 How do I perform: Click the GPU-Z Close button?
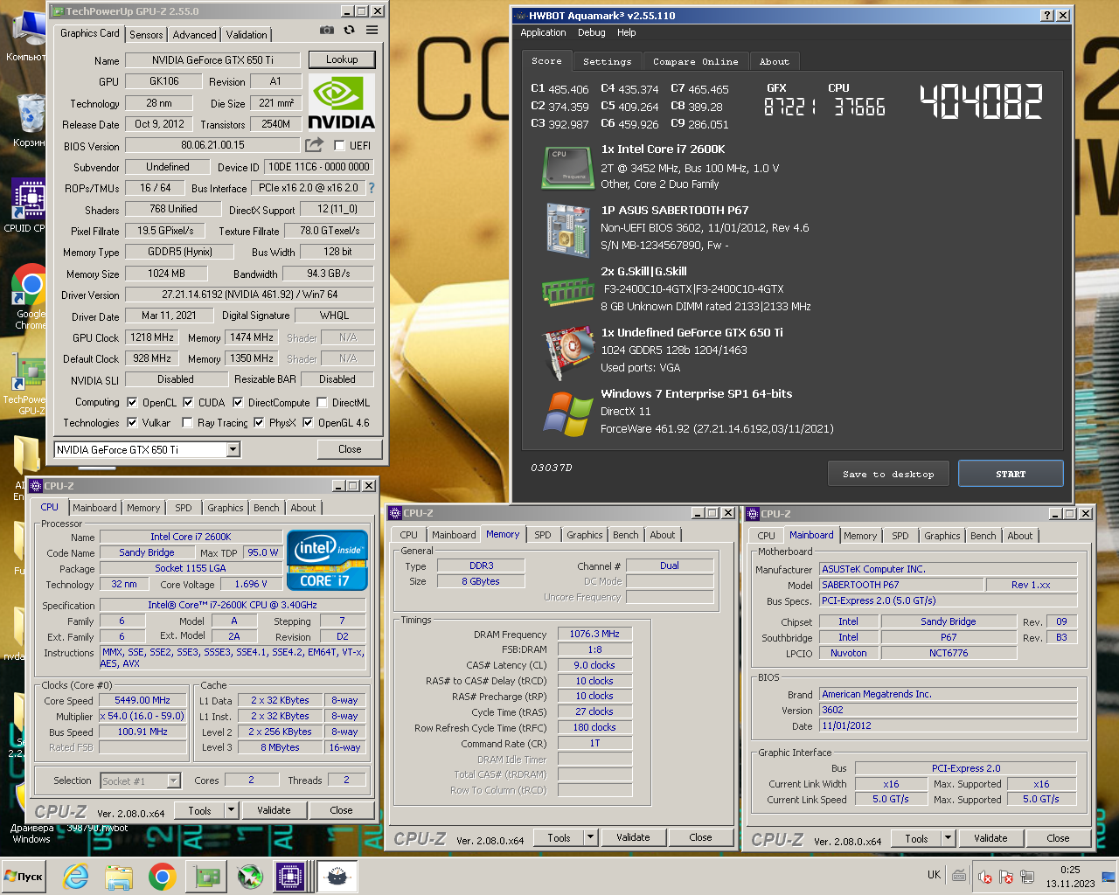click(350, 449)
